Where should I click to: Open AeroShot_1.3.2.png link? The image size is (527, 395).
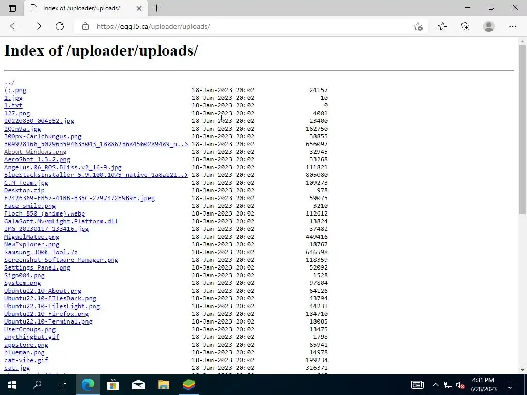[37, 159]
